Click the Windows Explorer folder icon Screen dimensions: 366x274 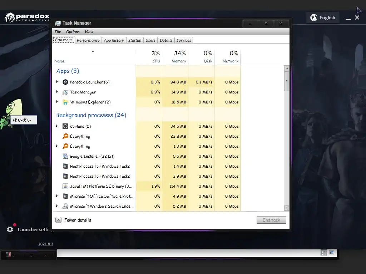pyautogui.click(x=65, y=102)
